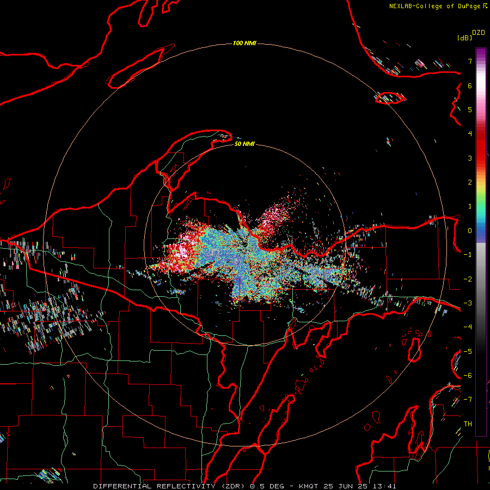Click the Differential Reflectivity (ZDR) title text
This screenshot has width=490, height=490.
[170, 486]
